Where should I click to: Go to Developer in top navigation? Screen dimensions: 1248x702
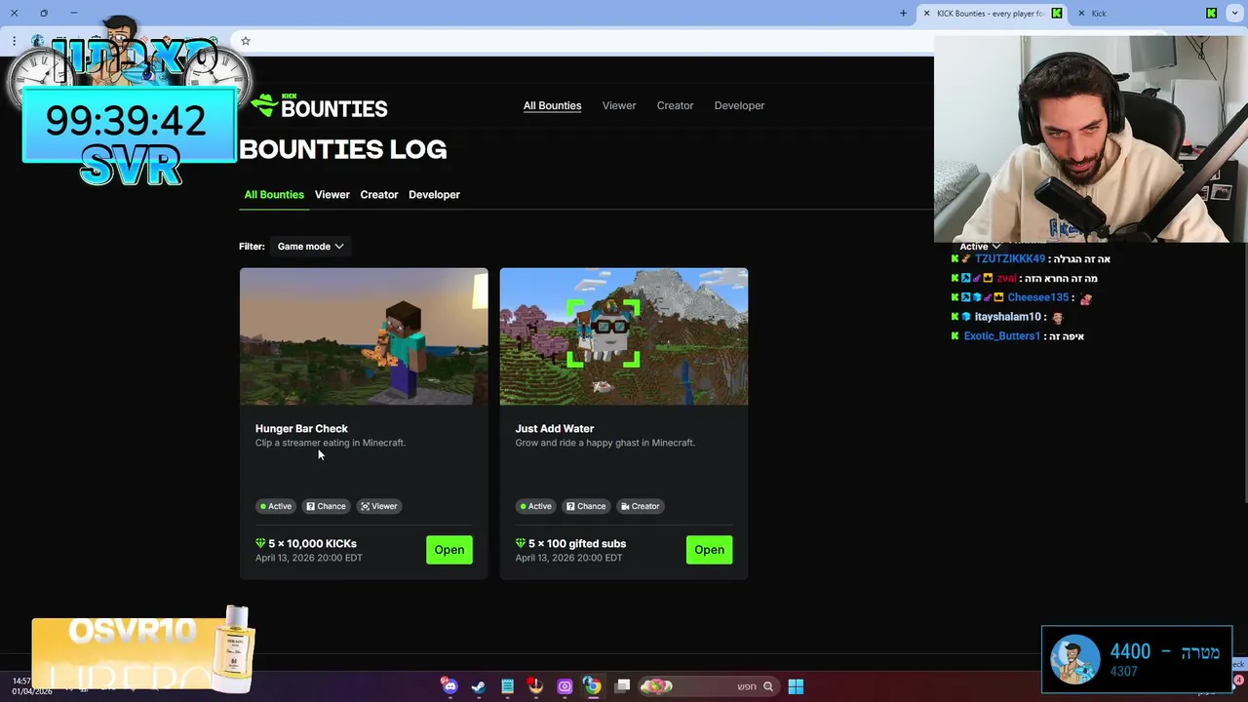(739, 105)
